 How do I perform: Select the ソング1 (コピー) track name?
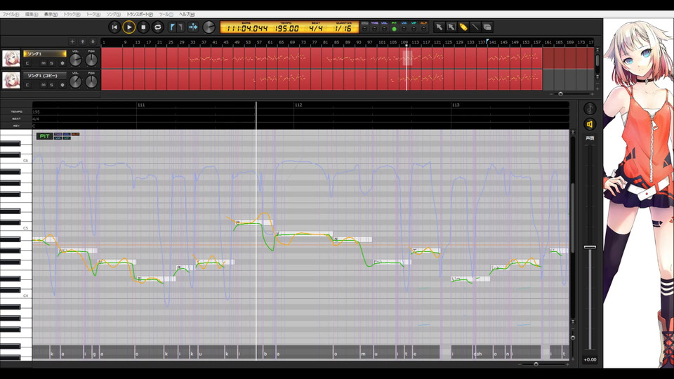[x=45, y=76]
